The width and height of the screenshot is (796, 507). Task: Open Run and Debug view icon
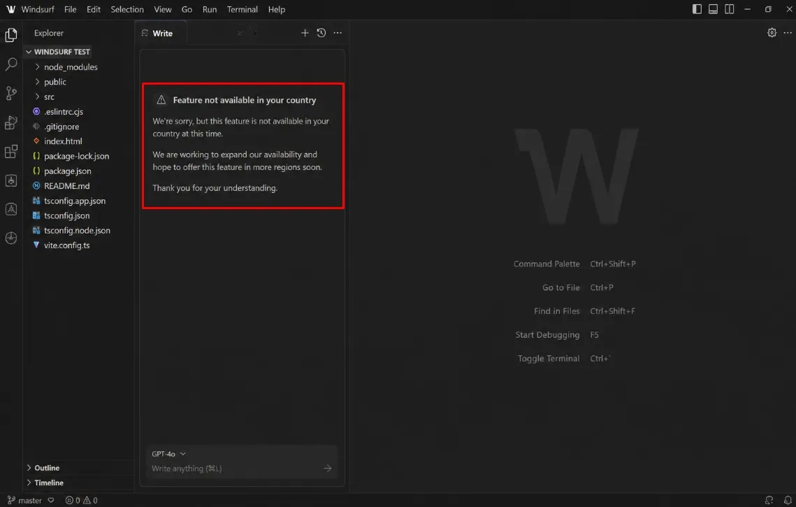coord(11,122)
